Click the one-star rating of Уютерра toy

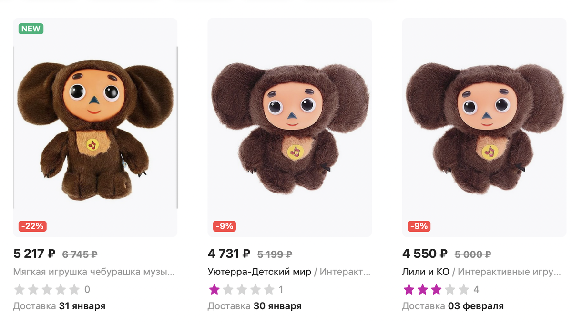[x=241, y=289]
